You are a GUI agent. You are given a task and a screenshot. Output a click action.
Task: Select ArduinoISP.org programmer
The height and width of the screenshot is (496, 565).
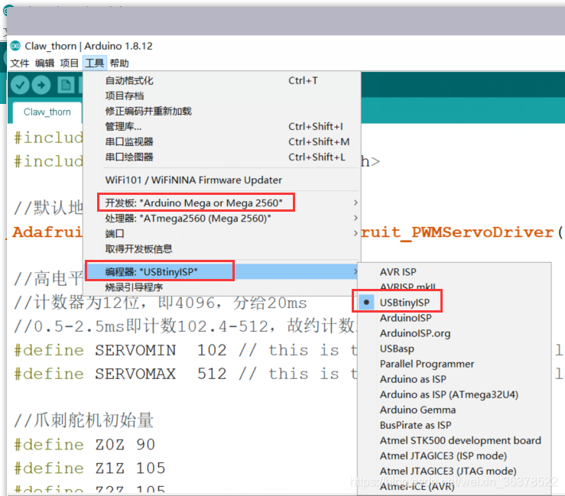pos(454,333)
